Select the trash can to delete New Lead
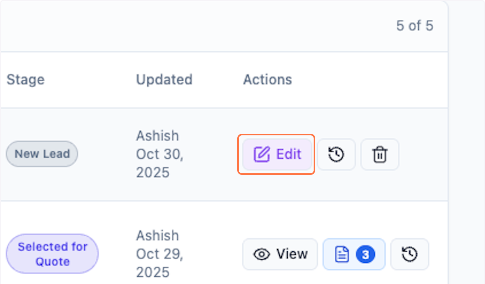 379,154
